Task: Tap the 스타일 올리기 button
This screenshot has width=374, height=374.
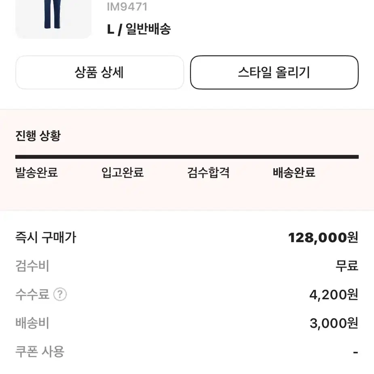Action: [274, 72]
